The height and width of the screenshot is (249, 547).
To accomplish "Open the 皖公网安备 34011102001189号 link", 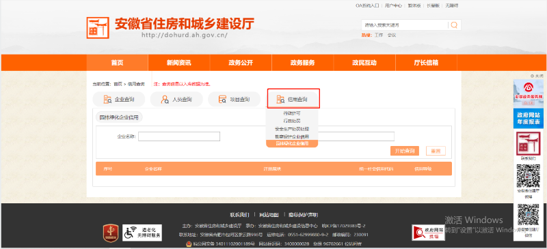I will point(224,244).
